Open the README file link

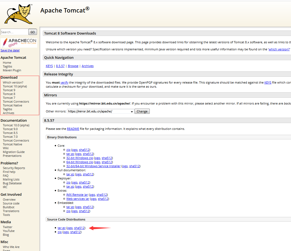click(x=73, y=129)
